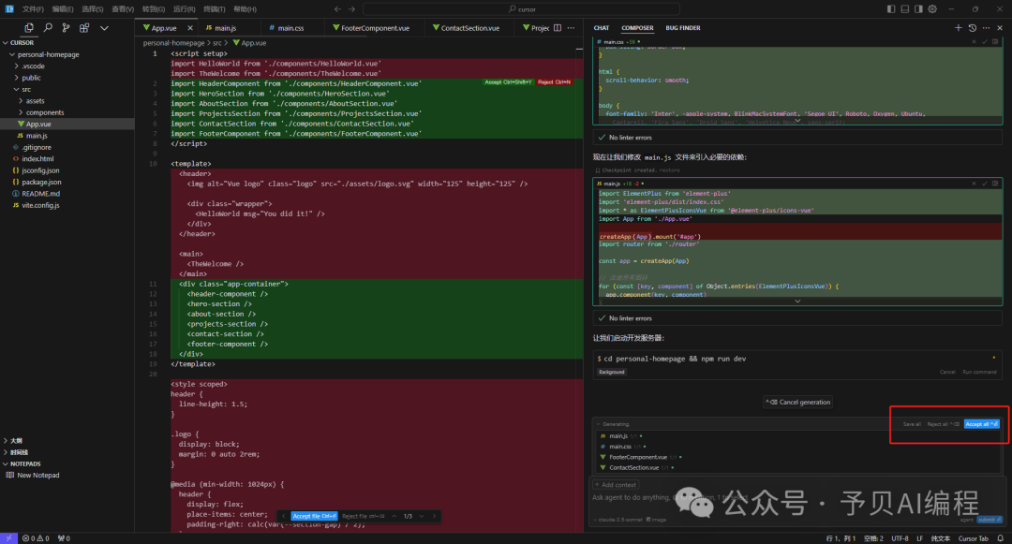
Task: Open composer history clock icon
Action: pyautogui.click(x=972, y=28)
